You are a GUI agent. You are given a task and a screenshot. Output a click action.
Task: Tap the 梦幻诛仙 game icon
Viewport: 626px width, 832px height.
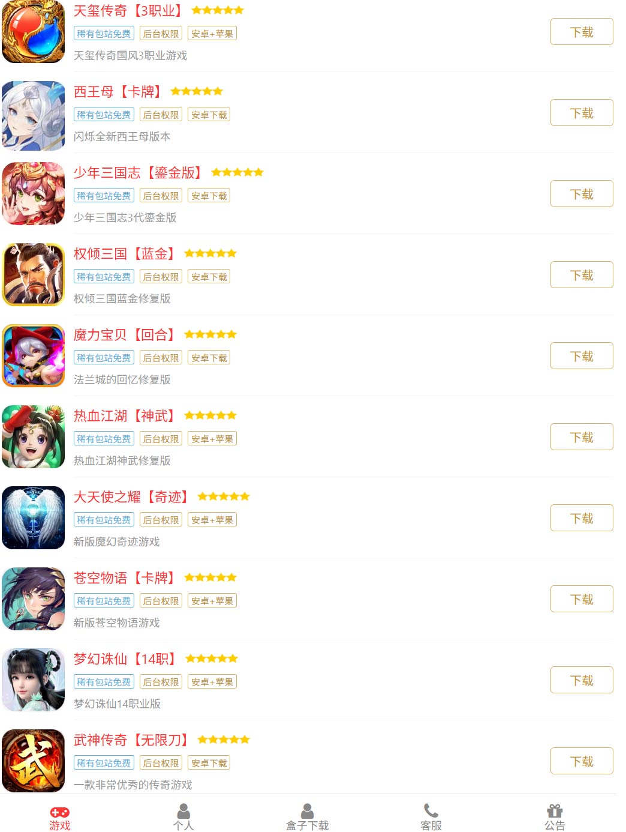point(34,680)
